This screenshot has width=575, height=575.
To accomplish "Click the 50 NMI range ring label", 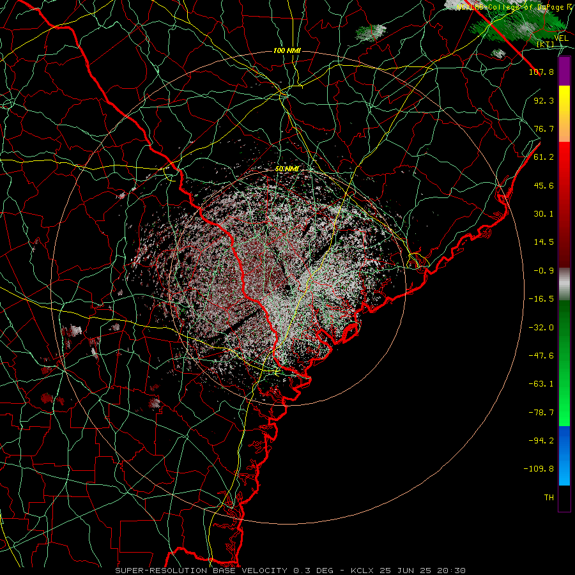I will point(287,169).
